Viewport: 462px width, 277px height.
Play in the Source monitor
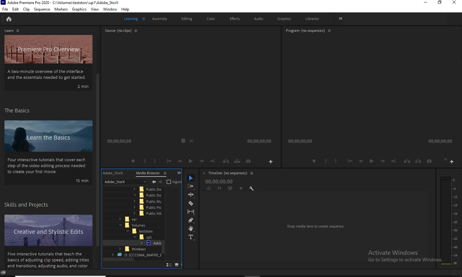point(191,161)
